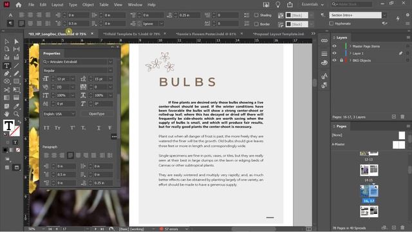This screenshot has height=232, width=412.
Task: Click the Share document icon
Action: point(290,5)
